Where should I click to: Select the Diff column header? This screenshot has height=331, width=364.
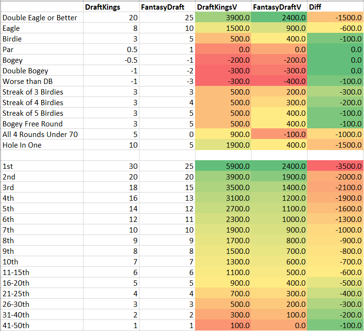[335, 7]
